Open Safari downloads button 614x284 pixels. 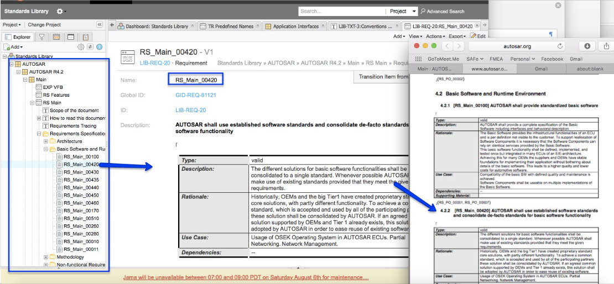click(x=587, y=46)
